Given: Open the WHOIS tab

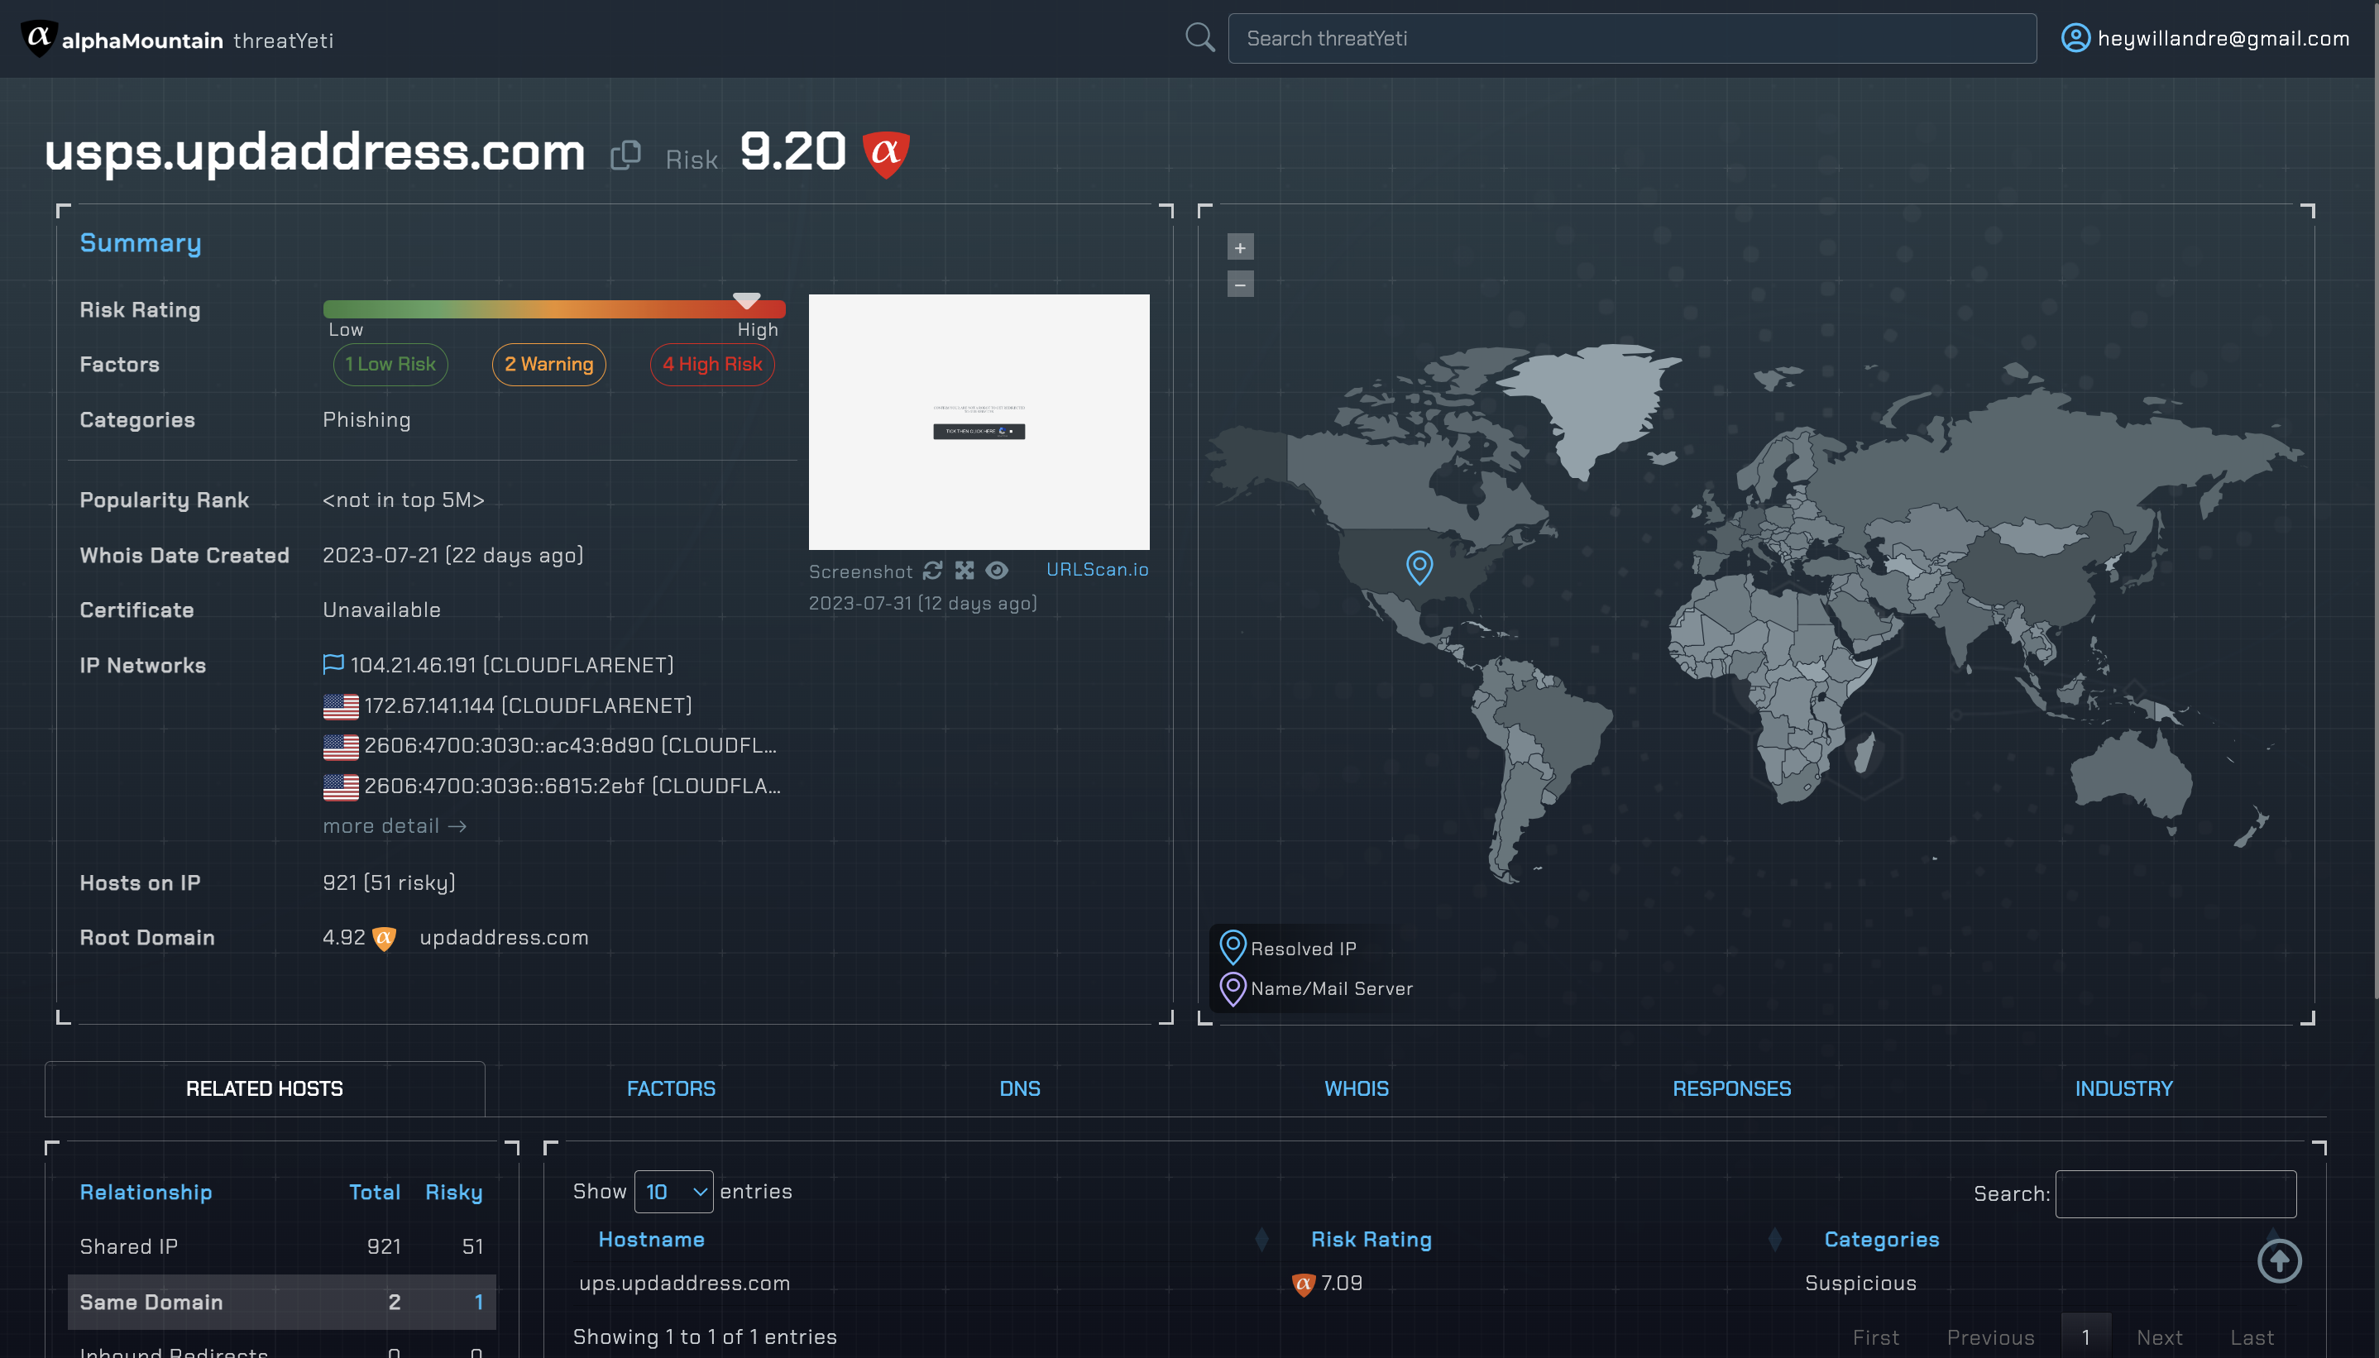Looking at the screenshot, I should (1356, 1088).
